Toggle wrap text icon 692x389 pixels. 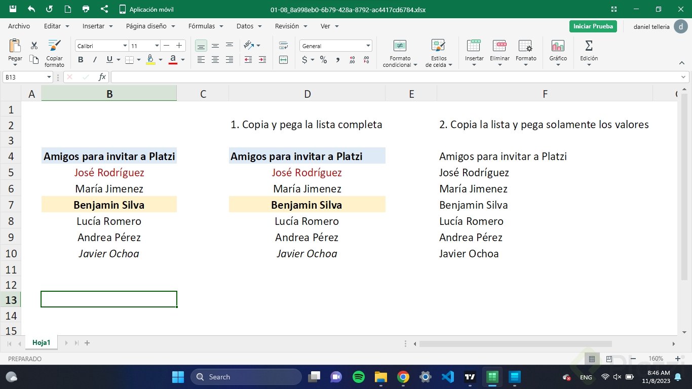point(284,46)
